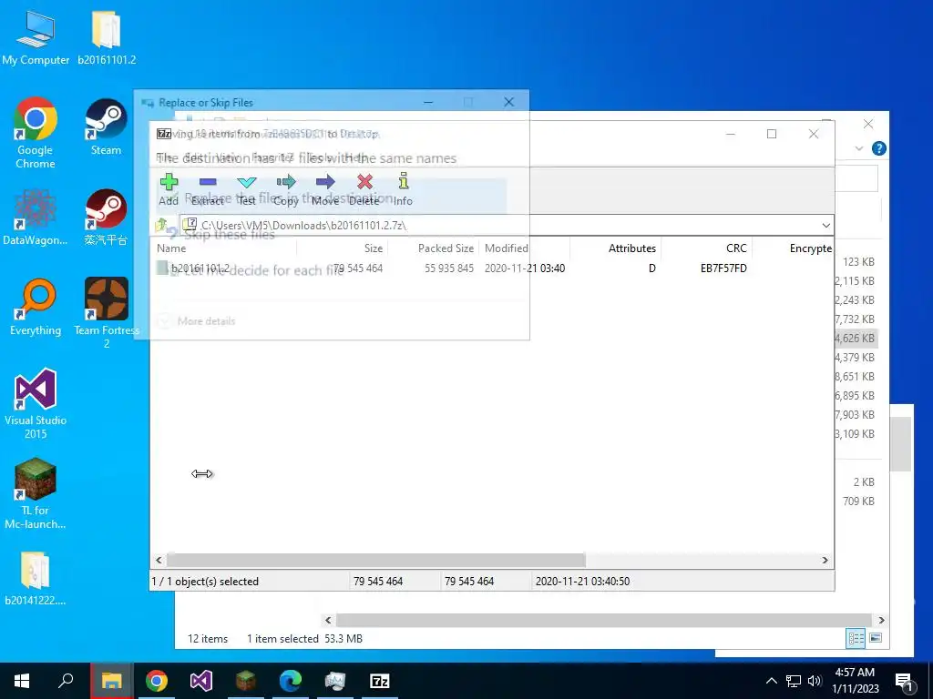
Task: Open Visual Studio from the taskbar
Action: pos(201,681)
